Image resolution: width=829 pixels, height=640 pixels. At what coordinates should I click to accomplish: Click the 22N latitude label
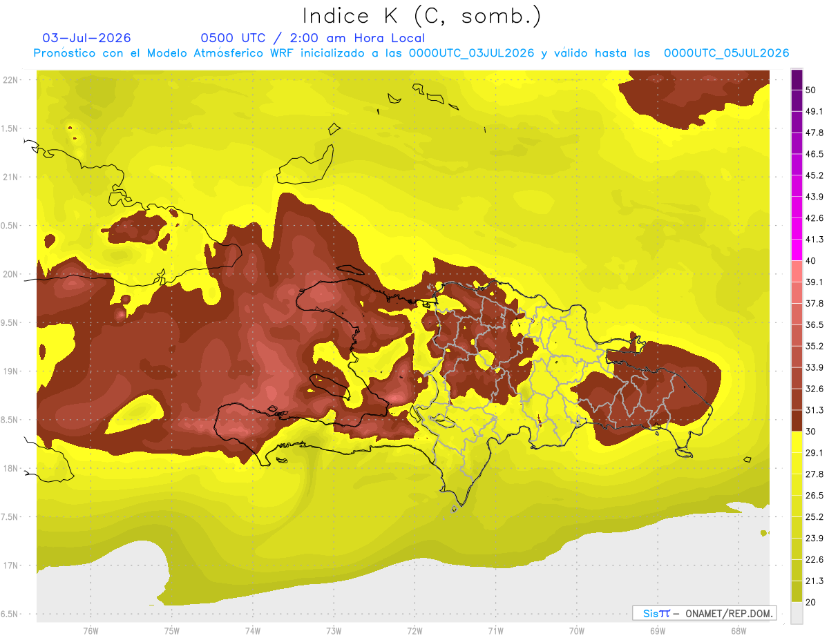(x=11, y=79)
